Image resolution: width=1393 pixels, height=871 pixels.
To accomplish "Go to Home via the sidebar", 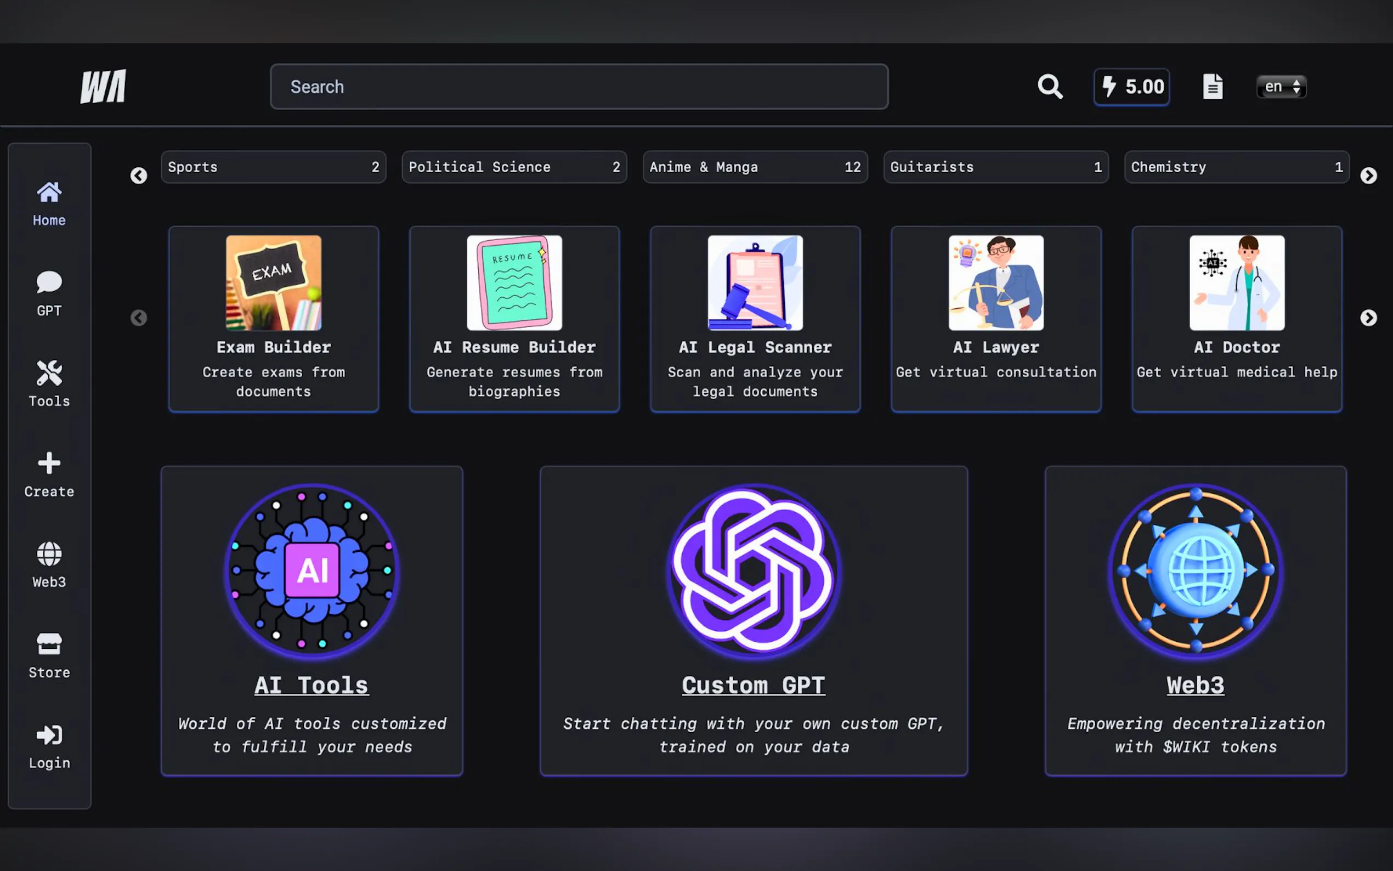I will [x=48, y=202].
